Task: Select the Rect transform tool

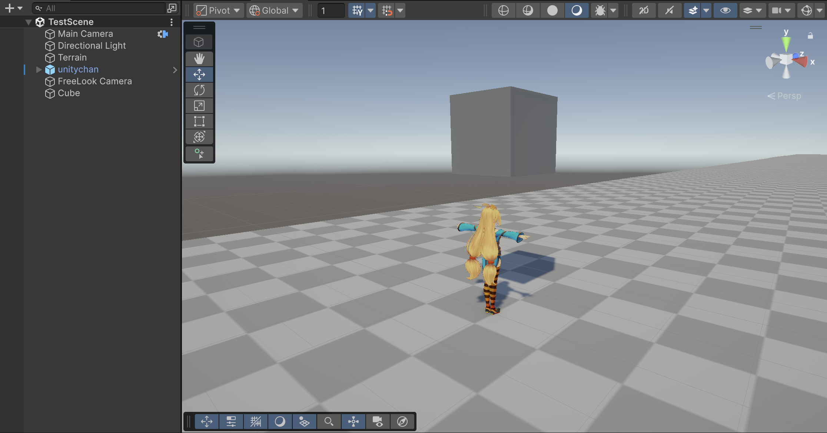Action: pos(199,121)
